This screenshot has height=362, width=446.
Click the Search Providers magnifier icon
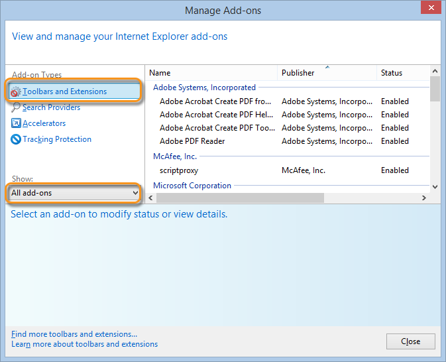click(x=17, y=107)
